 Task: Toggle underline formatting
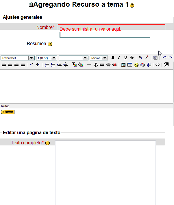(x=125, y=58)
